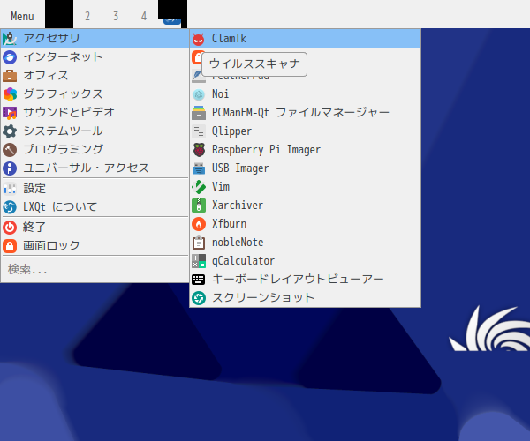Click the PCManFM-Qt file manager icon
The image size is (530, 441).
[x=199, y=113]
